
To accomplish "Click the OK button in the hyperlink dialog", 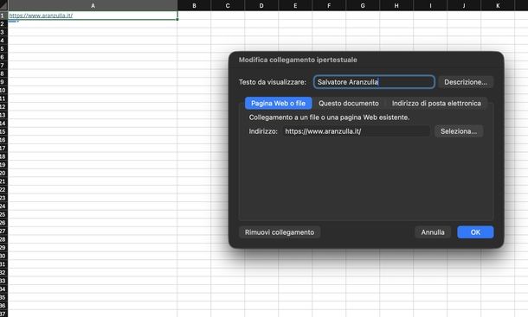I will point(475,232).
